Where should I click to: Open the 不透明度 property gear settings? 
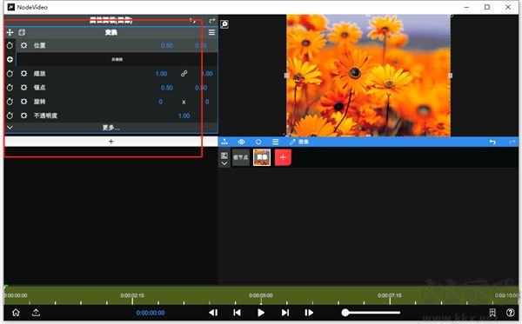(24, 116)
